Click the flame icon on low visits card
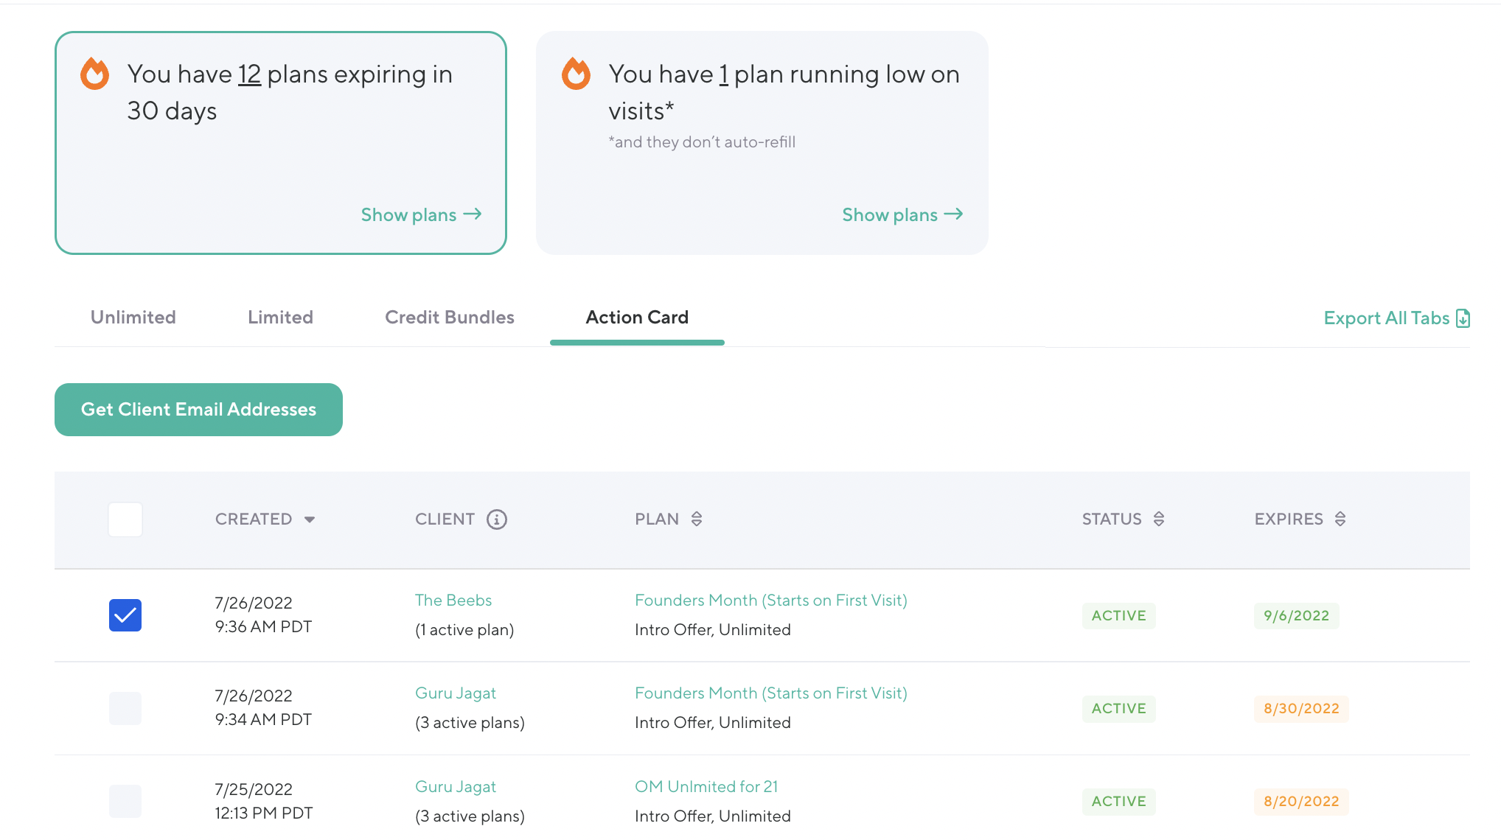Image resolution: width=1501 pixels, height=840 pixels. [576, 74]
